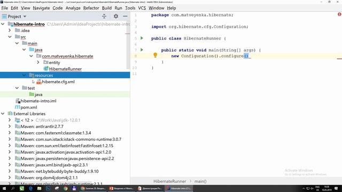
Task: Click Project panel vertical scrollbar
Action: [128, 45]
